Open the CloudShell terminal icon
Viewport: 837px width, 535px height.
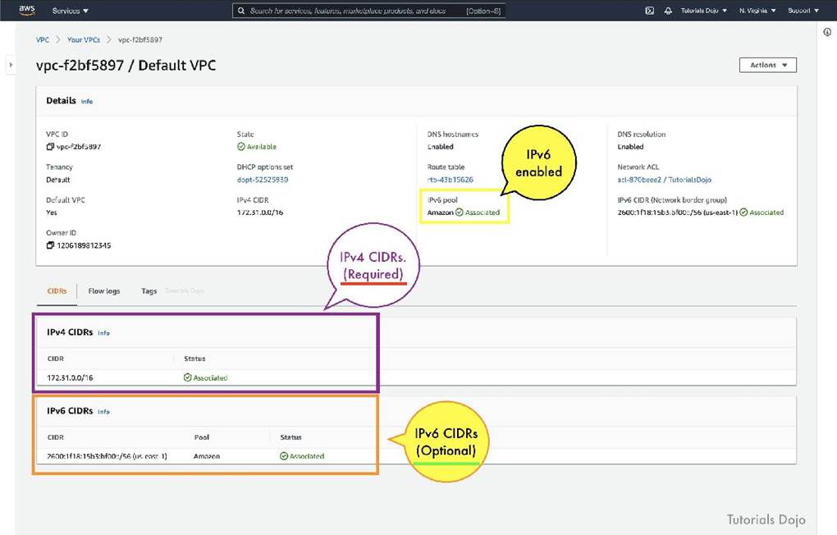tap(650, 11)
